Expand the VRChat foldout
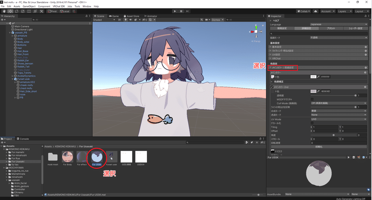 click(270, 58)
